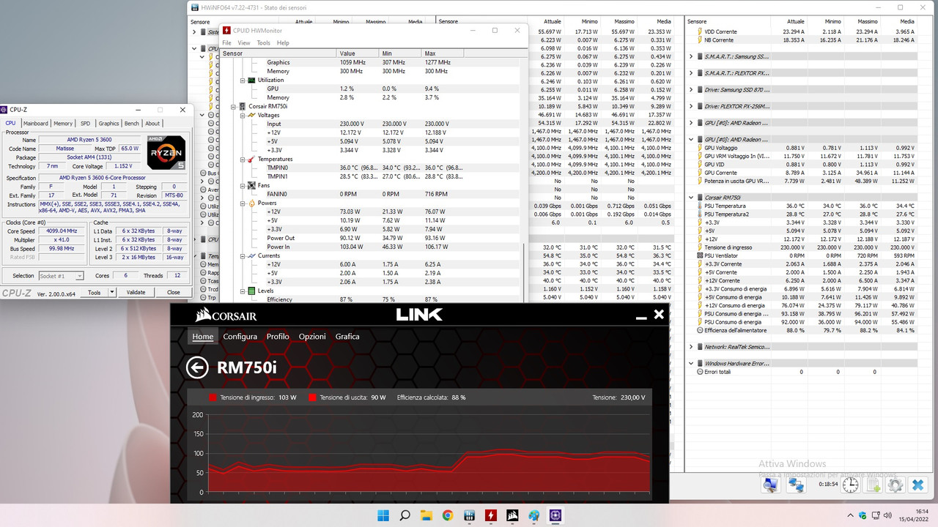Expand S.M.A.R.T. Samsung SS... group in HWiNFO

coord(691,56)
